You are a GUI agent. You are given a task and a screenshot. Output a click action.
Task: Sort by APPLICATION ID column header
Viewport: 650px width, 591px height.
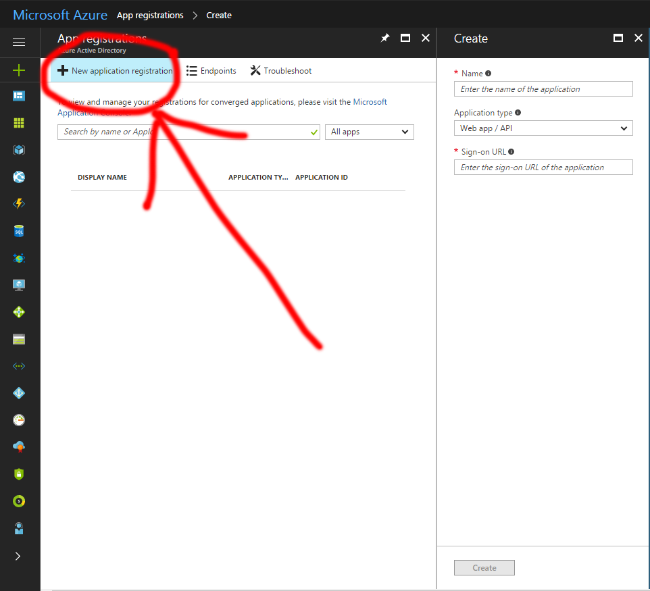[x=322, y=178]
